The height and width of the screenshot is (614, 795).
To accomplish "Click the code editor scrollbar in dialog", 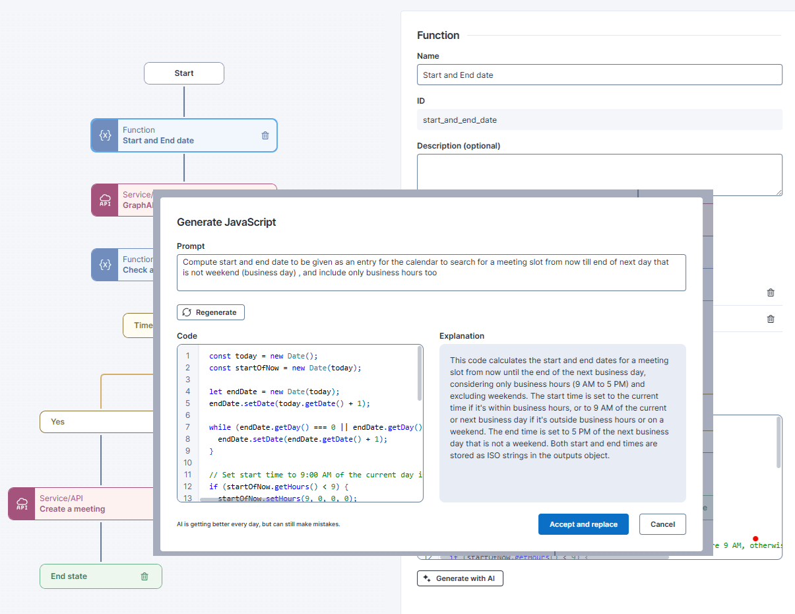I will pyautogui.click(x=420, y=374).
